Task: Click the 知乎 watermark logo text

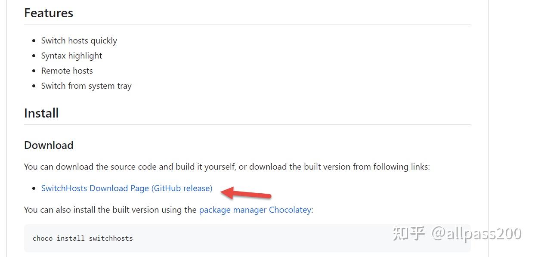Action: (409, 234)
